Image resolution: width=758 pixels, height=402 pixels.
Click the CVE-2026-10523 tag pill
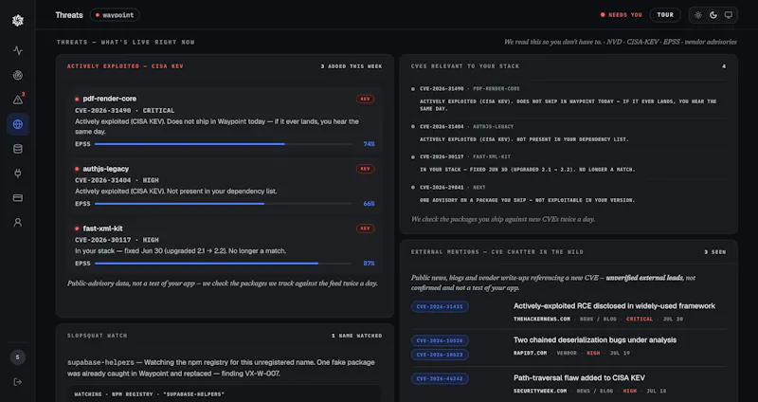coord(440,355)
